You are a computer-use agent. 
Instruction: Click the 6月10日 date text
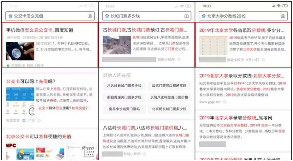click(253, 60)
